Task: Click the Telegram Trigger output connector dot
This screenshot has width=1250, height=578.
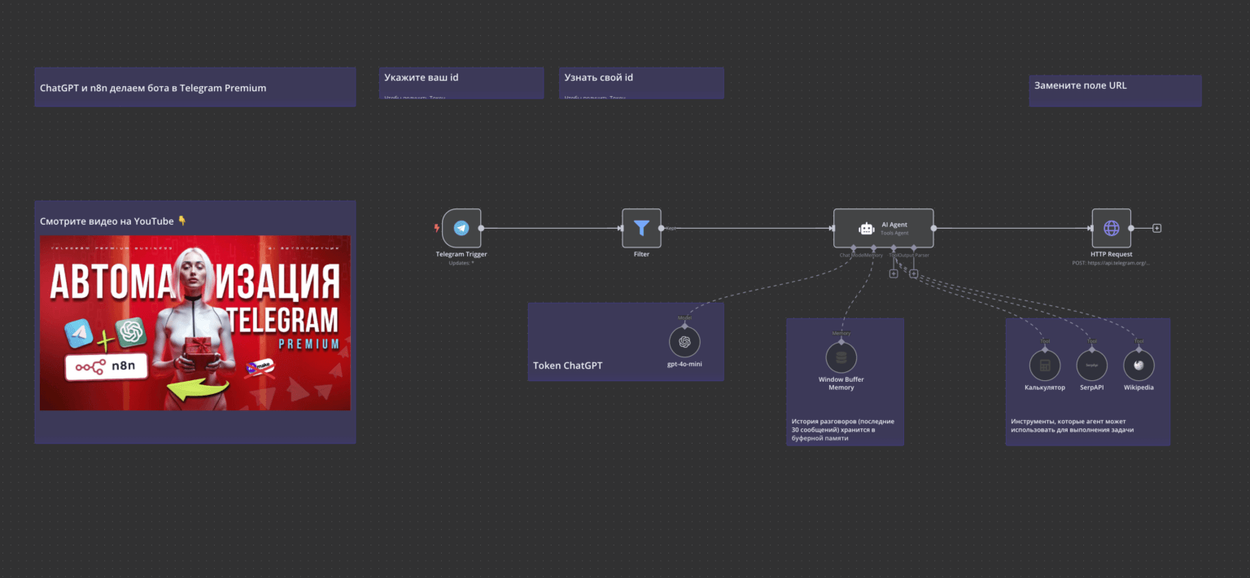Action: pyautogui.click(x=482, y=228)
